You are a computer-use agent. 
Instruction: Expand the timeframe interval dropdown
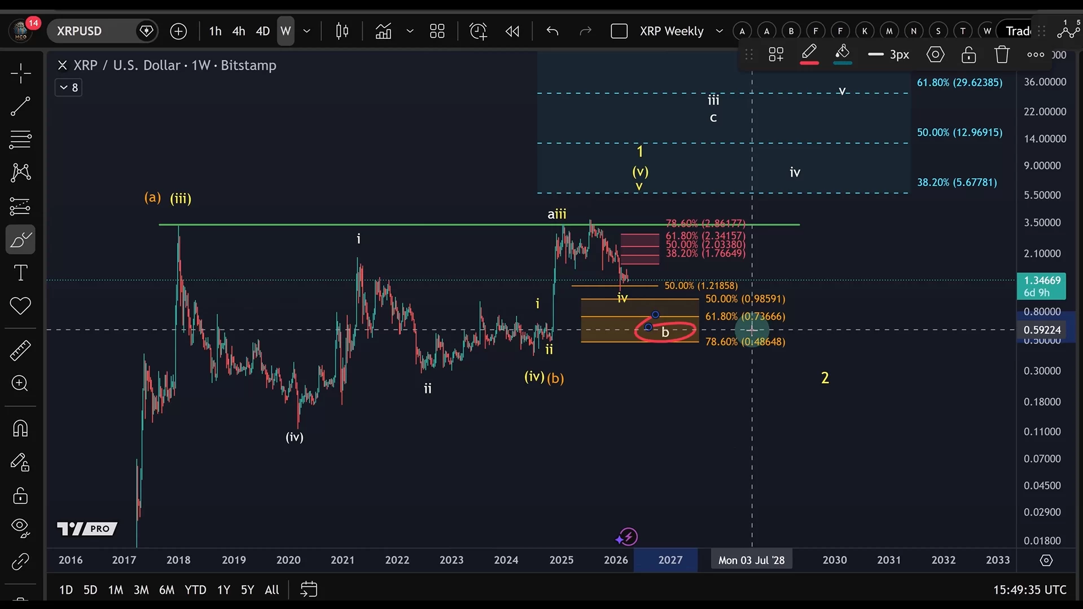pyautogui.click(x=307, y=31)
